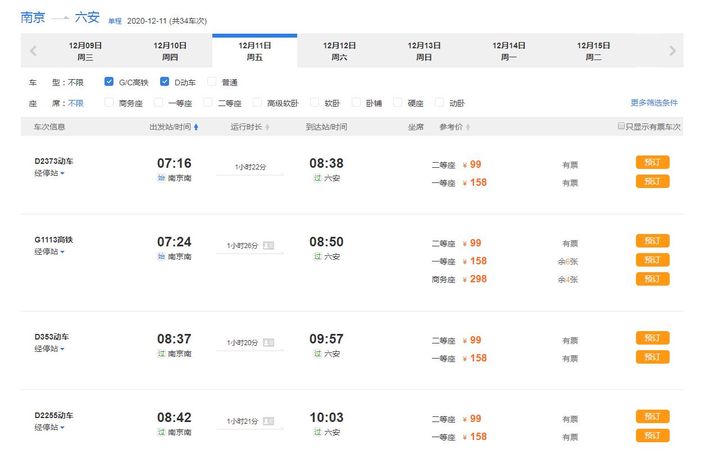This screenshot has width=709, height=454.
Task: Click ID card icon on D2255 row
Action: [x=269, y=421]
